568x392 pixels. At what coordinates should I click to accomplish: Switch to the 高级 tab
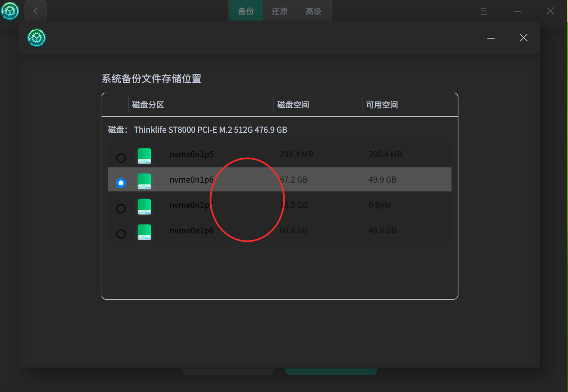tap(313, 12)
